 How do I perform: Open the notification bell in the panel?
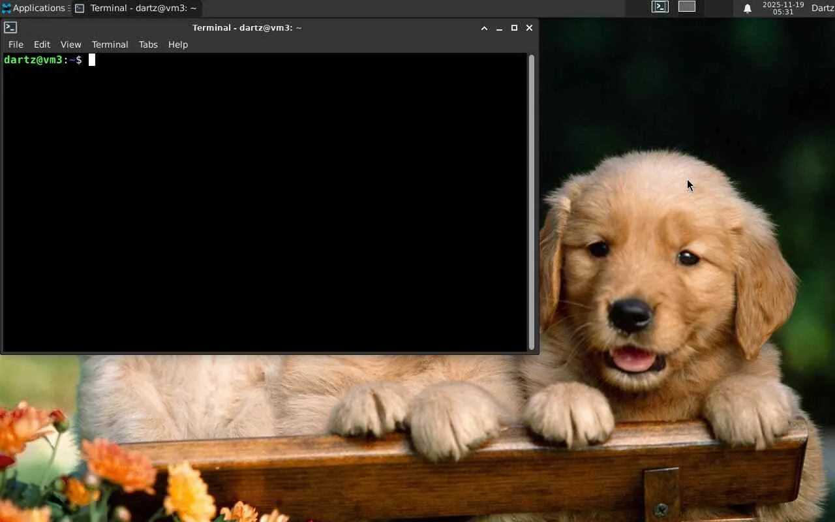(x=748, y=8)
